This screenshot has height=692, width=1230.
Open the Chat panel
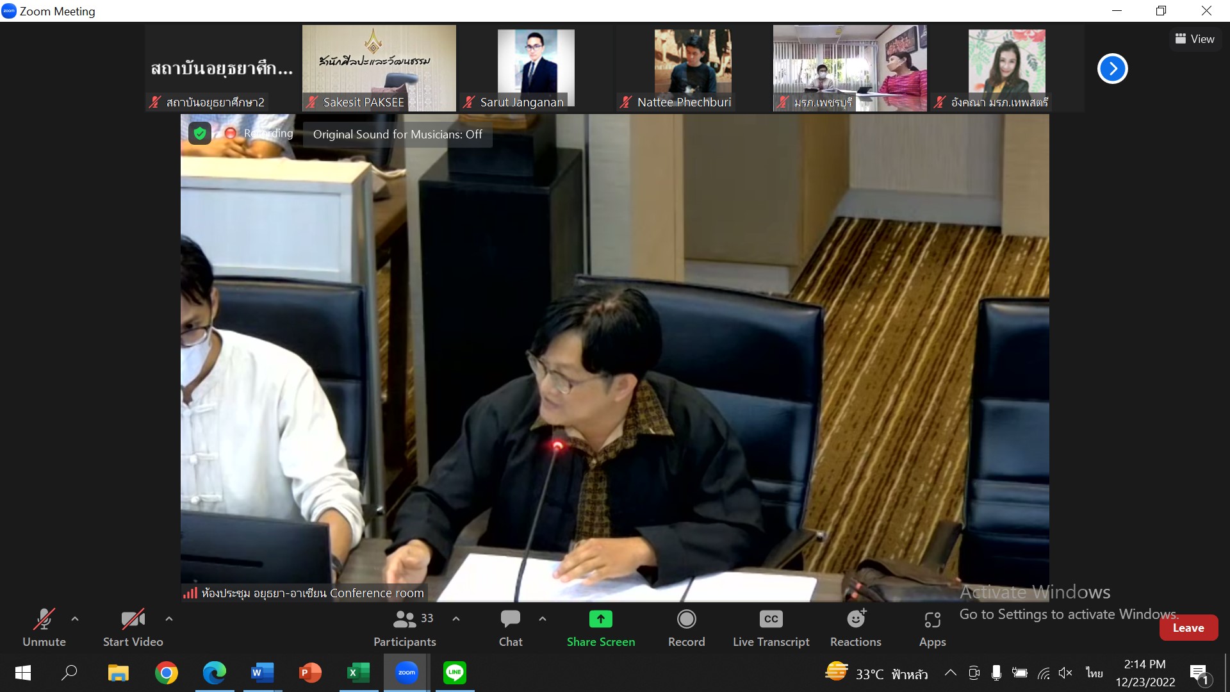point(511,628)
